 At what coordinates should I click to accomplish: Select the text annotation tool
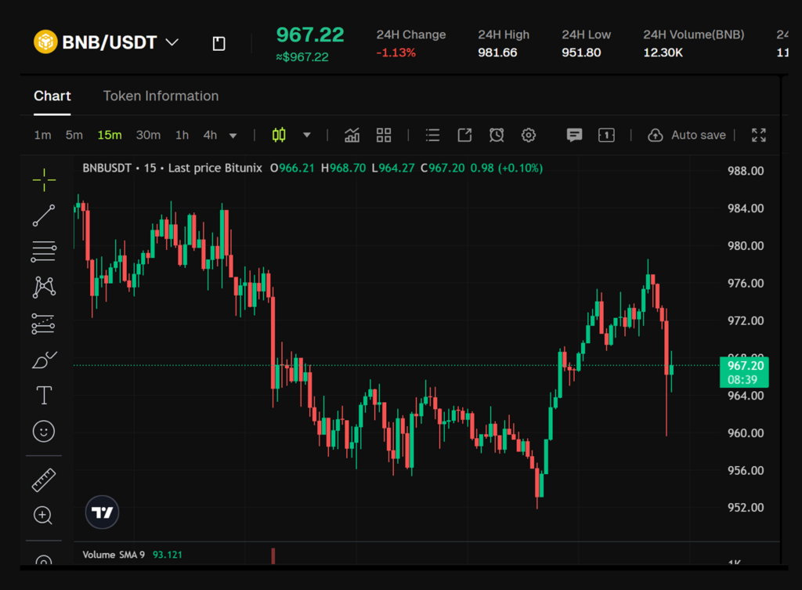[44, 396]
